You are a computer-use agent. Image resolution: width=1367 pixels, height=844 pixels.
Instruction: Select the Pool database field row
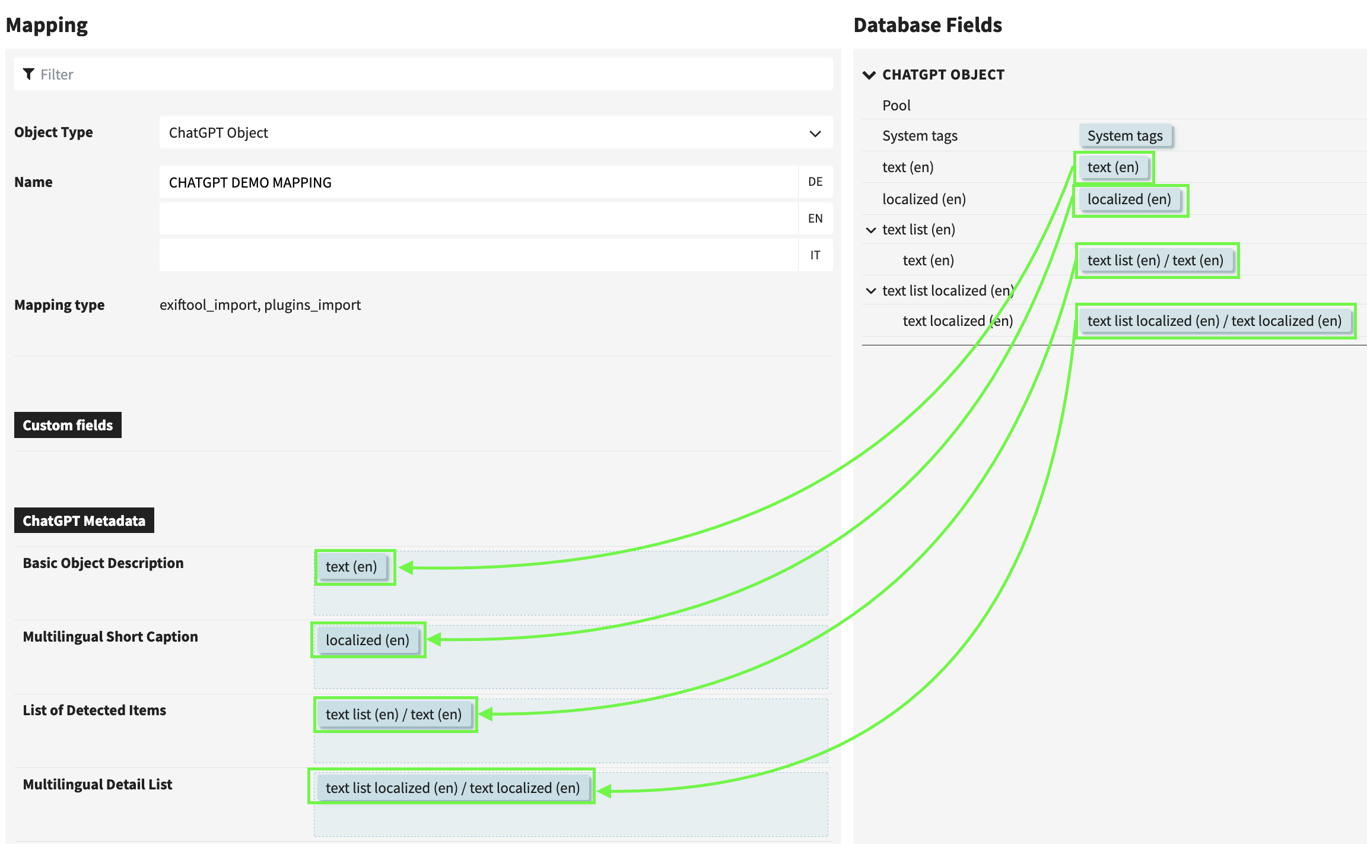(896, 105)
